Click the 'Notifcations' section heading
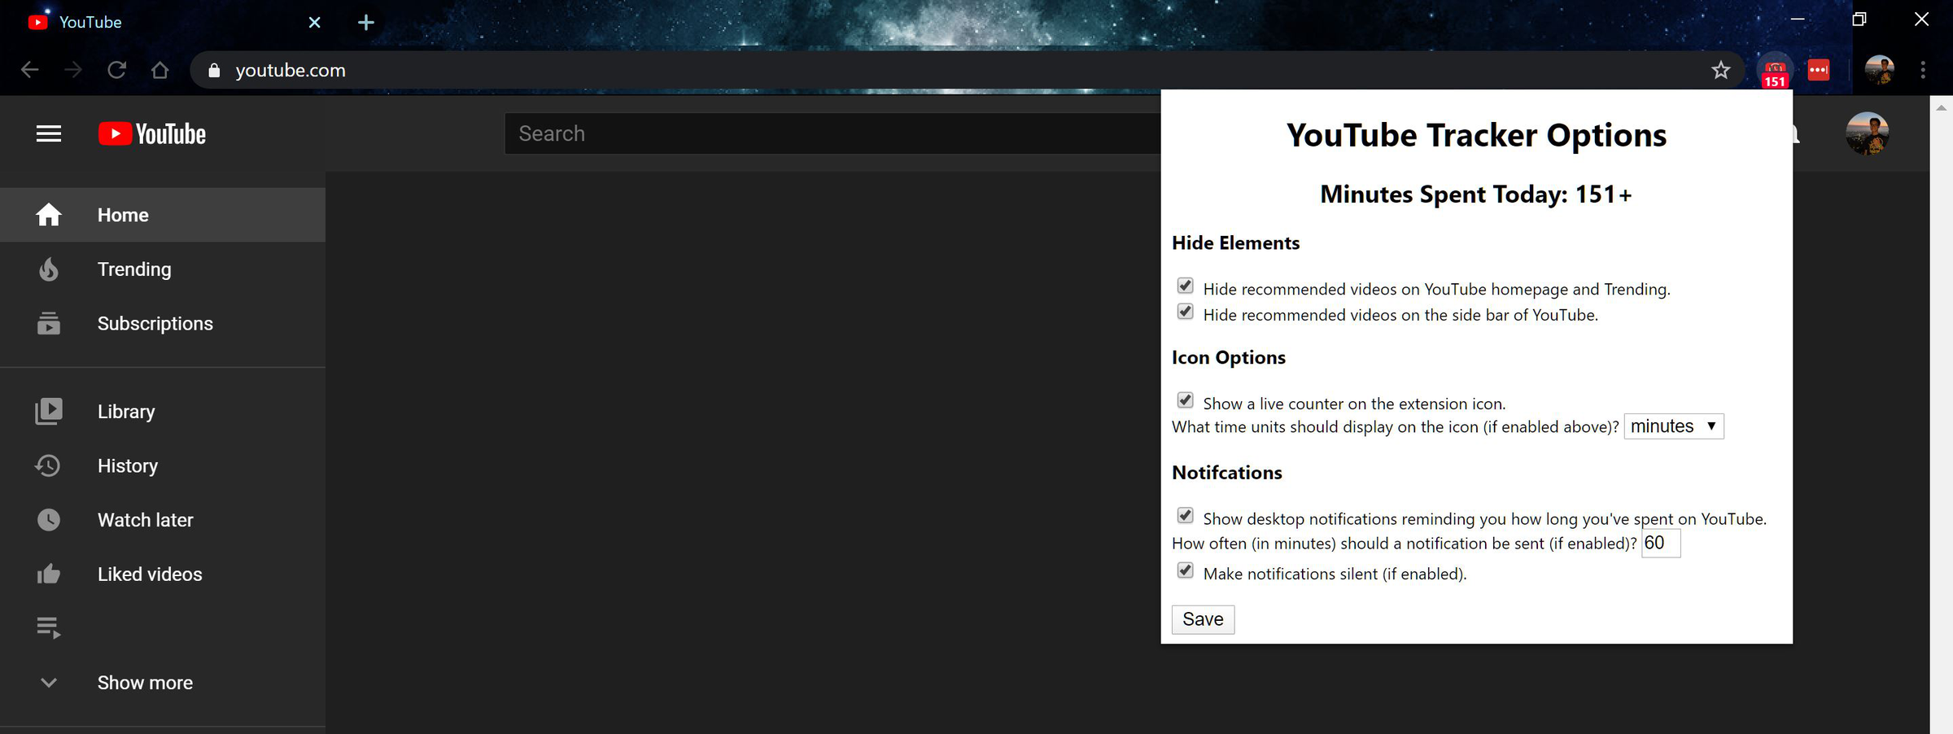The height and width of the screenshot is (734, 1953). pyautogui.click(x=1226, y=473)
